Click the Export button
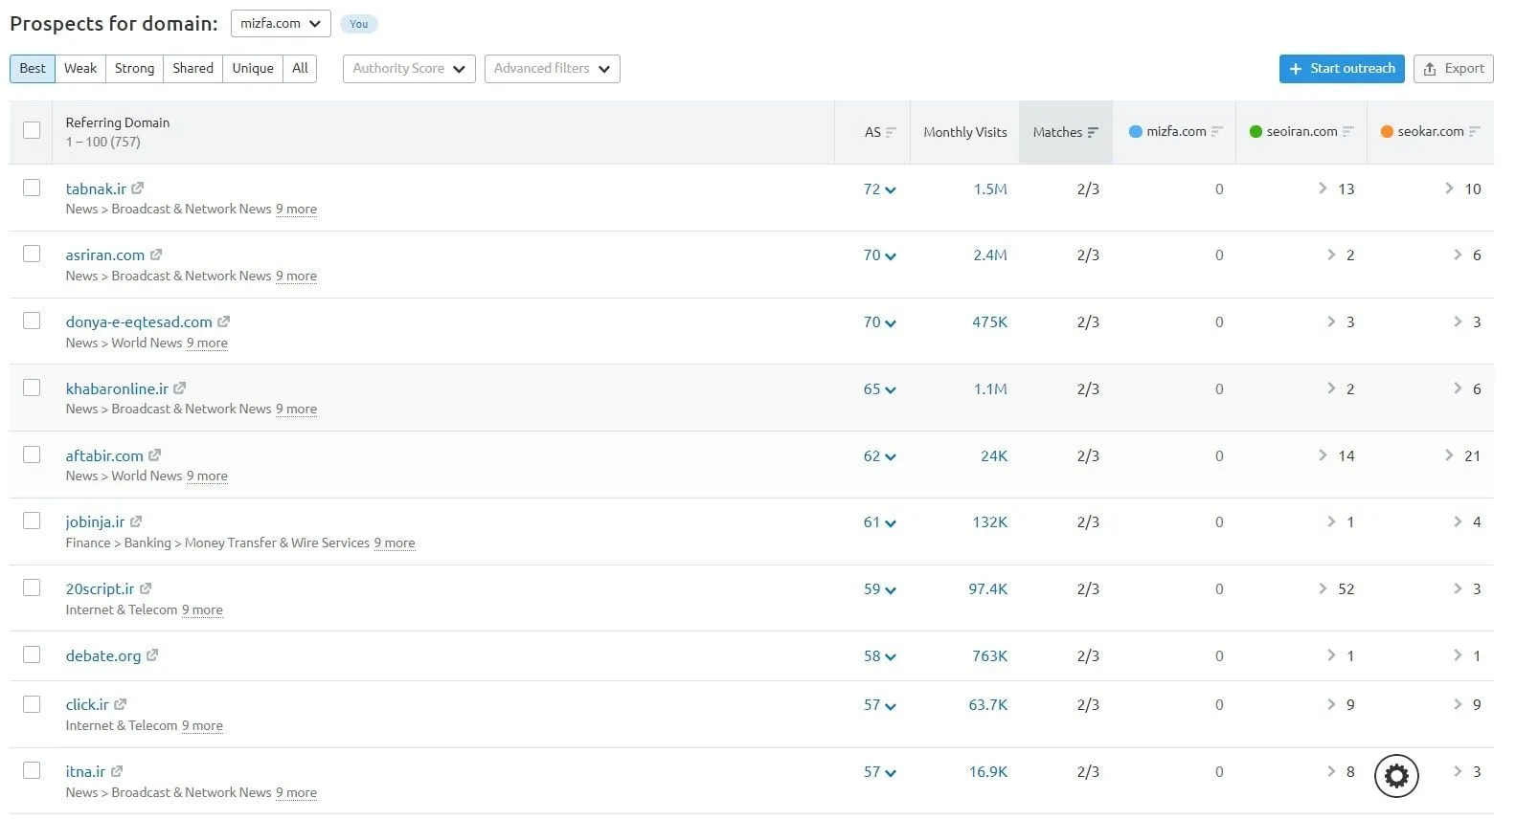1516x820 pixels. click(1453, 69)
